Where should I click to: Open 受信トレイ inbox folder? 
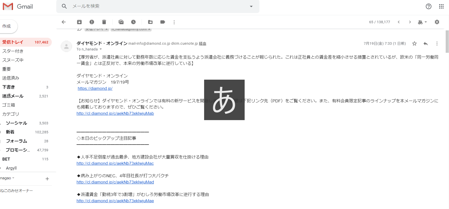[x=26, y=42]
